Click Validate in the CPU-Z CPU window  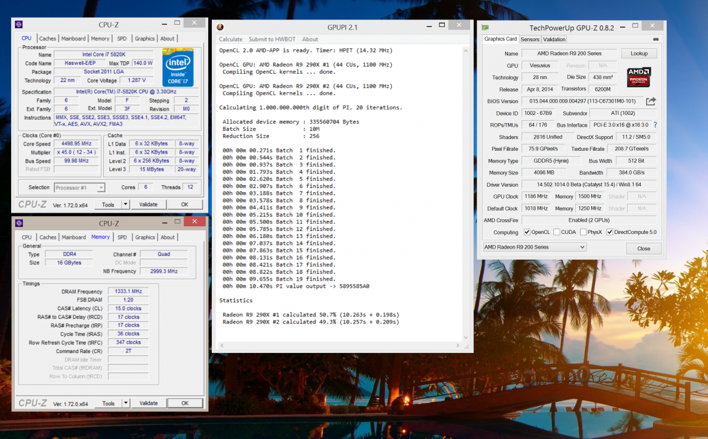pyautogui.click(x=148, y=204)
